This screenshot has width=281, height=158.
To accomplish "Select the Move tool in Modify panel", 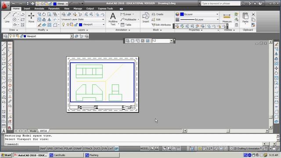I will point(31,18).
